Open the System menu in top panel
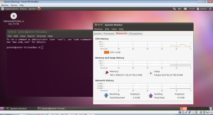Viewport: 213px width, 115px height. (32, 9)
